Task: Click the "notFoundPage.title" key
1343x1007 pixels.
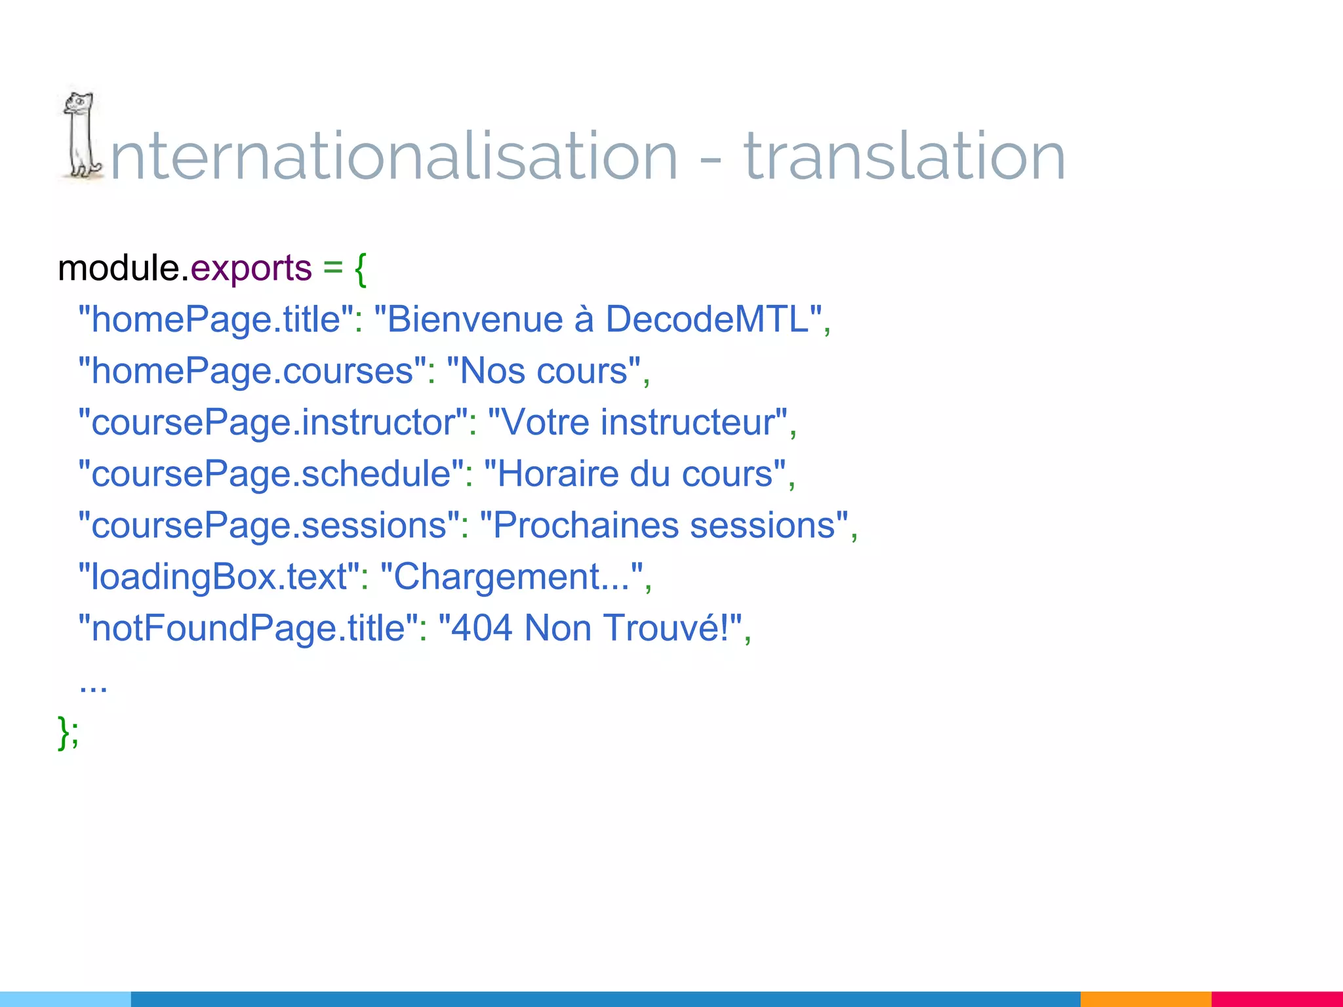Action: (x=248, y=629)
